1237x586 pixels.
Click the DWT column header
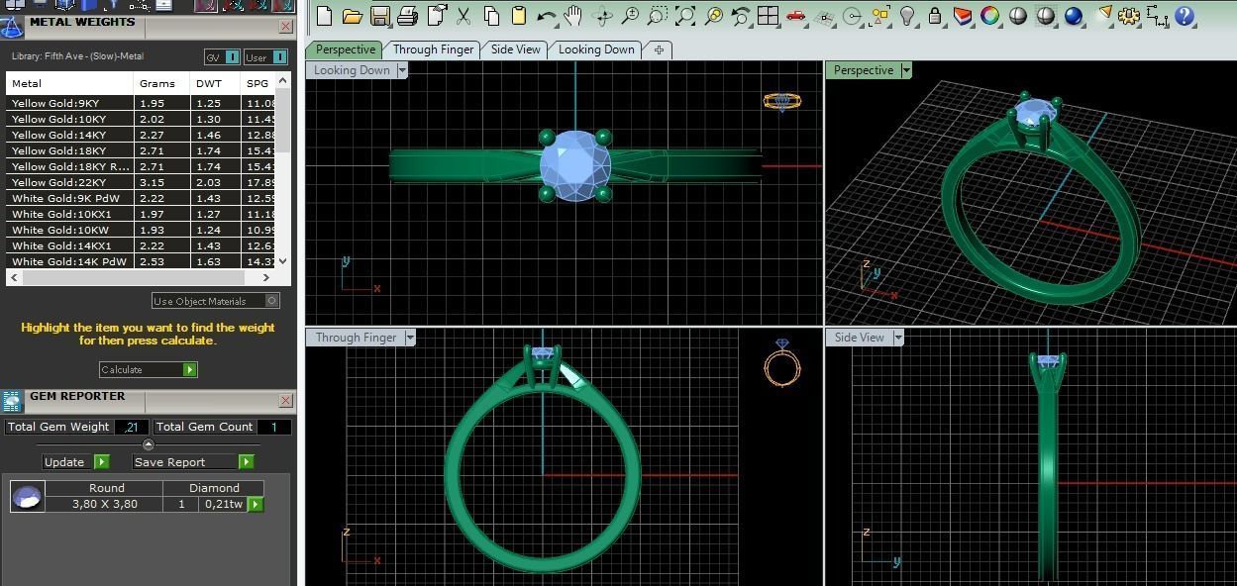[216, 83]
